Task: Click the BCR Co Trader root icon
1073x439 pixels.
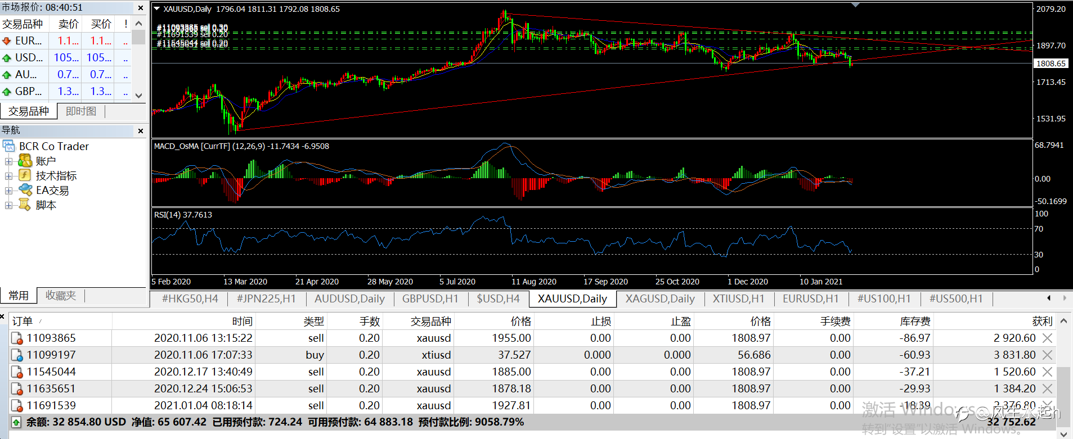Action: [x=9, y=146]
